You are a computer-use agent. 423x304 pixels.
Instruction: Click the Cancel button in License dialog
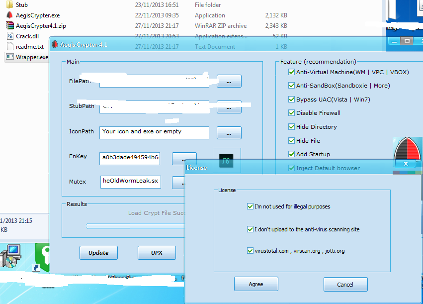coord(345,284)
